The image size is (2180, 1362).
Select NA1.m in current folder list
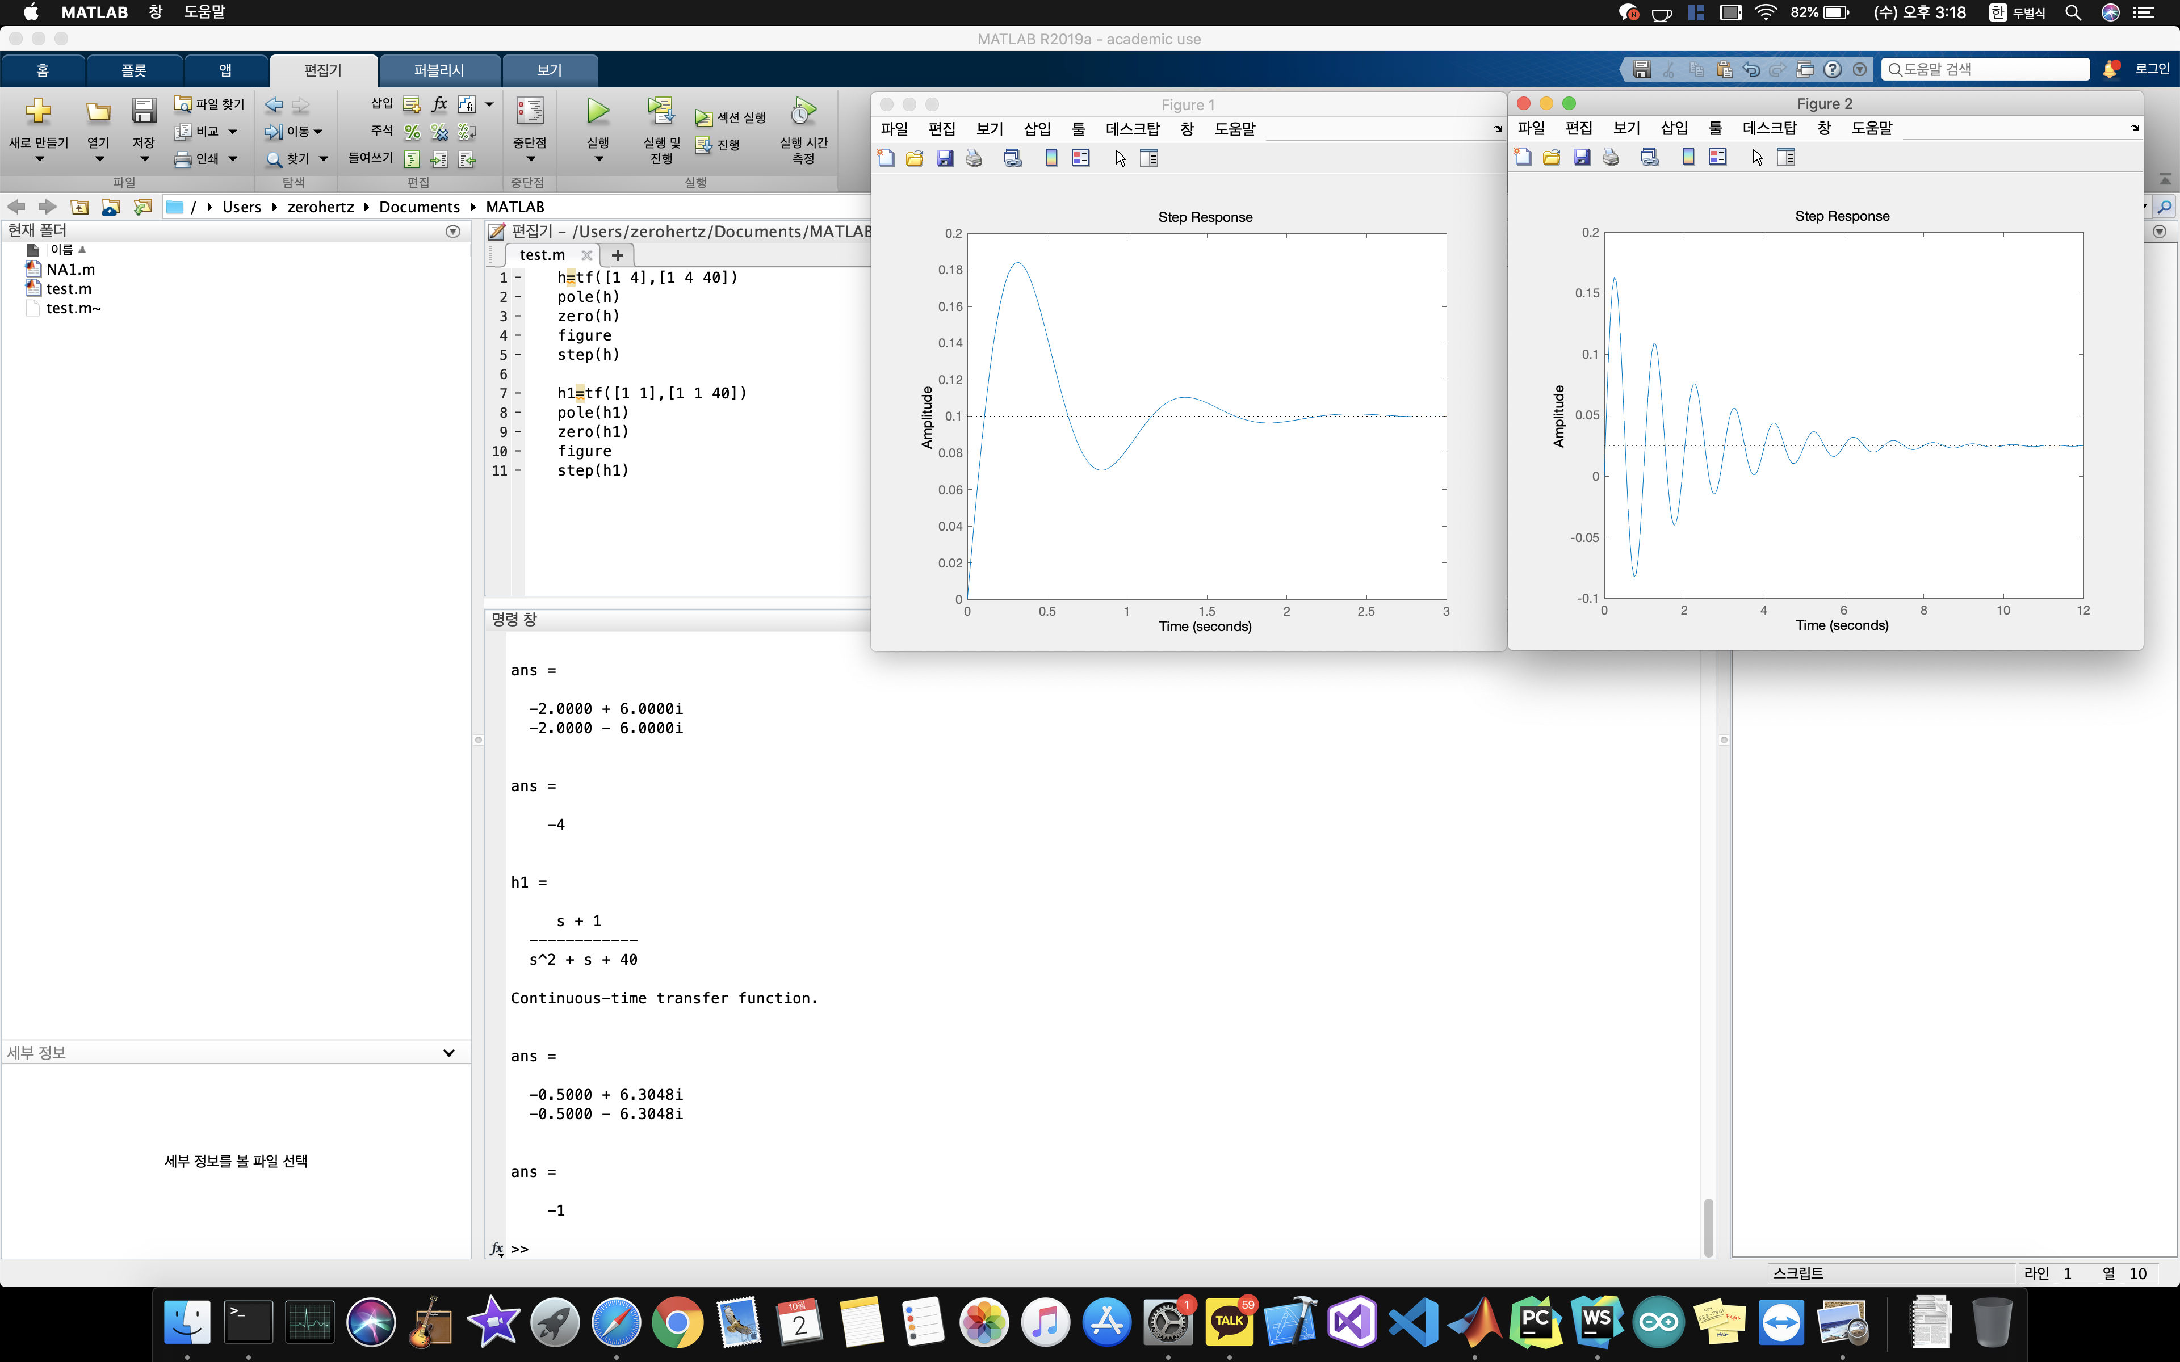click(x=70, y=270)
